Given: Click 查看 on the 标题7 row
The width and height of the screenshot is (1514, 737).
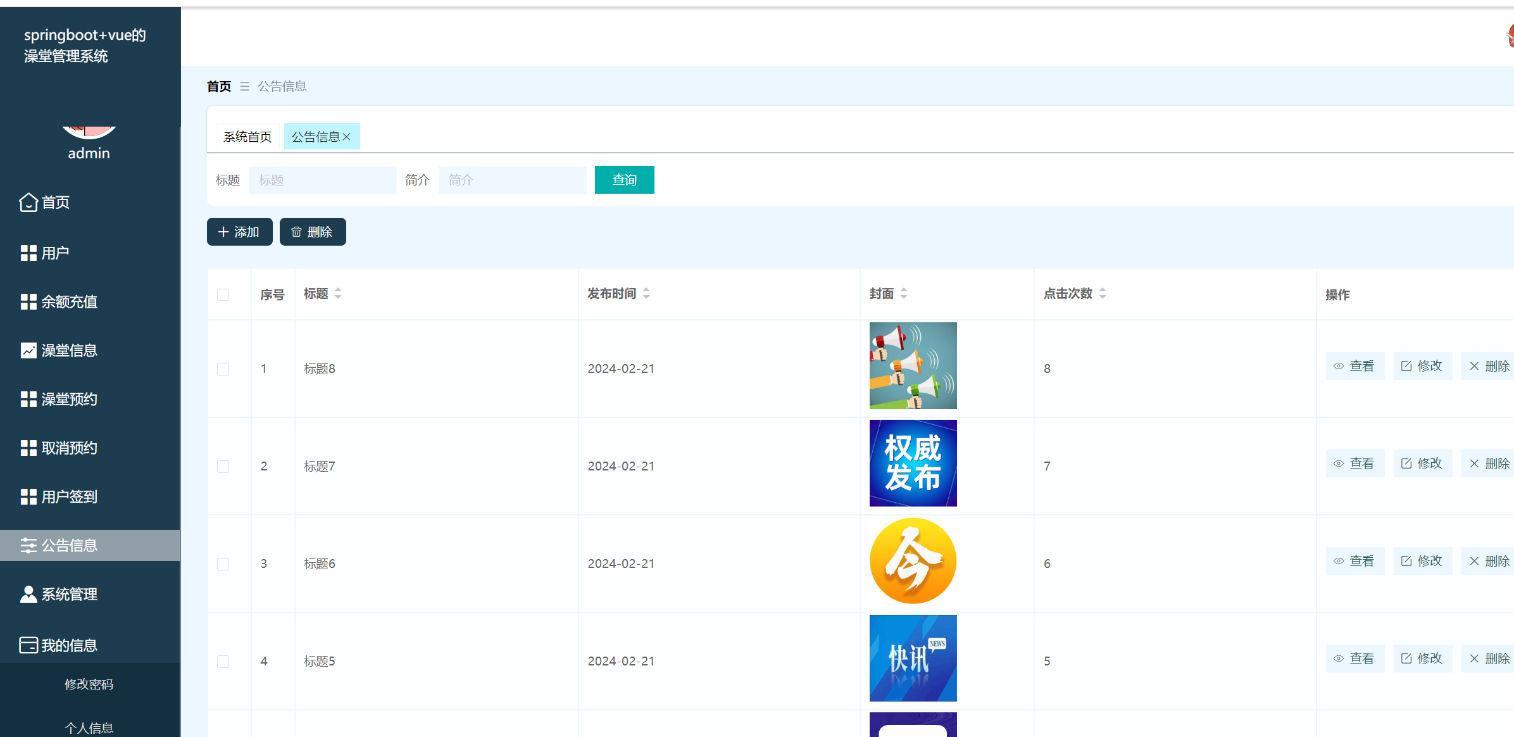Looking at the screenshot, I should point(1355,463).
